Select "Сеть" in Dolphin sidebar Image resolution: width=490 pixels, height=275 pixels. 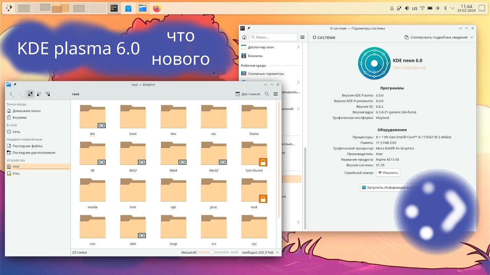coord(38,132)
